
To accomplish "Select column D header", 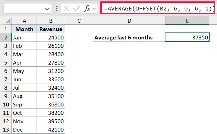I will click(x=129, y=21).
